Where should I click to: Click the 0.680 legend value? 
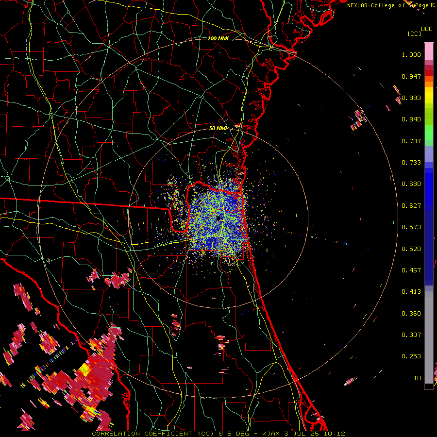(411, 184)
